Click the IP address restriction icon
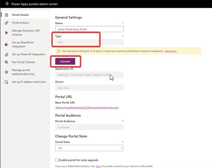Image resolution: width=212 pixels, height=168 pixels. pyautogui.click(x=6, y=82)
